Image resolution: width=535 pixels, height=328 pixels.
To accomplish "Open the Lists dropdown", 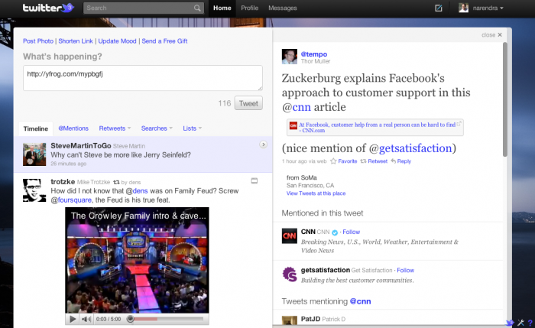I will tap(192, 128).
